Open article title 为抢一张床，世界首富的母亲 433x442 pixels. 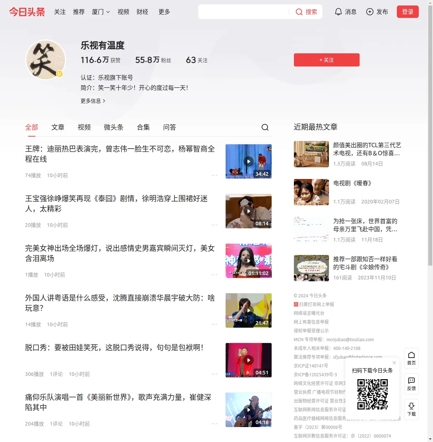coord(365,225)
